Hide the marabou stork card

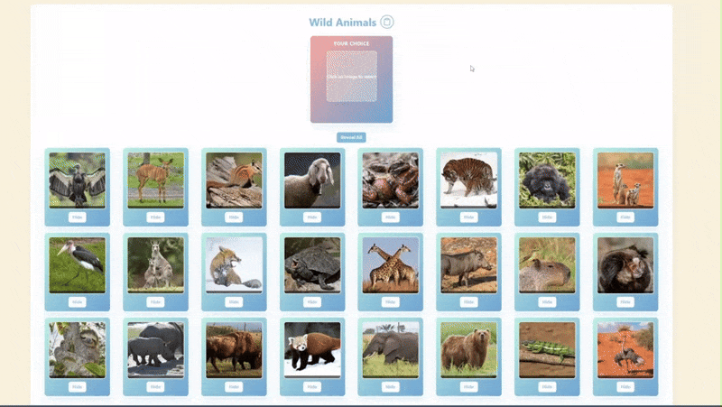point(77,302)
